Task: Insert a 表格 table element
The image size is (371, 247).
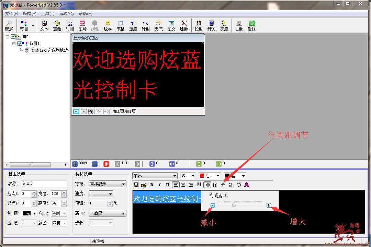Action: coord(121,26)
